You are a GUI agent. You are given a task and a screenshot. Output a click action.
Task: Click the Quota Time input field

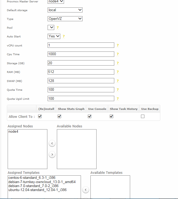[x=81, y=90]
